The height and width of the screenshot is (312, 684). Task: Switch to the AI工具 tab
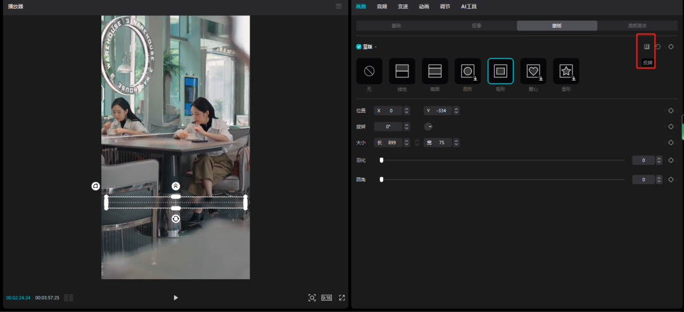(x=469, y=6)
